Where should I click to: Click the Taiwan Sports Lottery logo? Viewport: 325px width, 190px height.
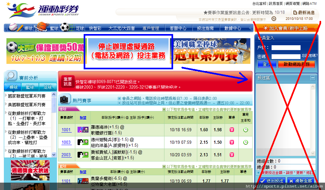click(43, 10)
